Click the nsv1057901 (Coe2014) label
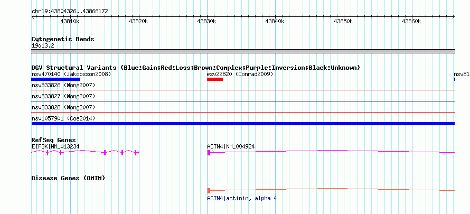Screen dimensions: 470x214 [x=63, y=118]
